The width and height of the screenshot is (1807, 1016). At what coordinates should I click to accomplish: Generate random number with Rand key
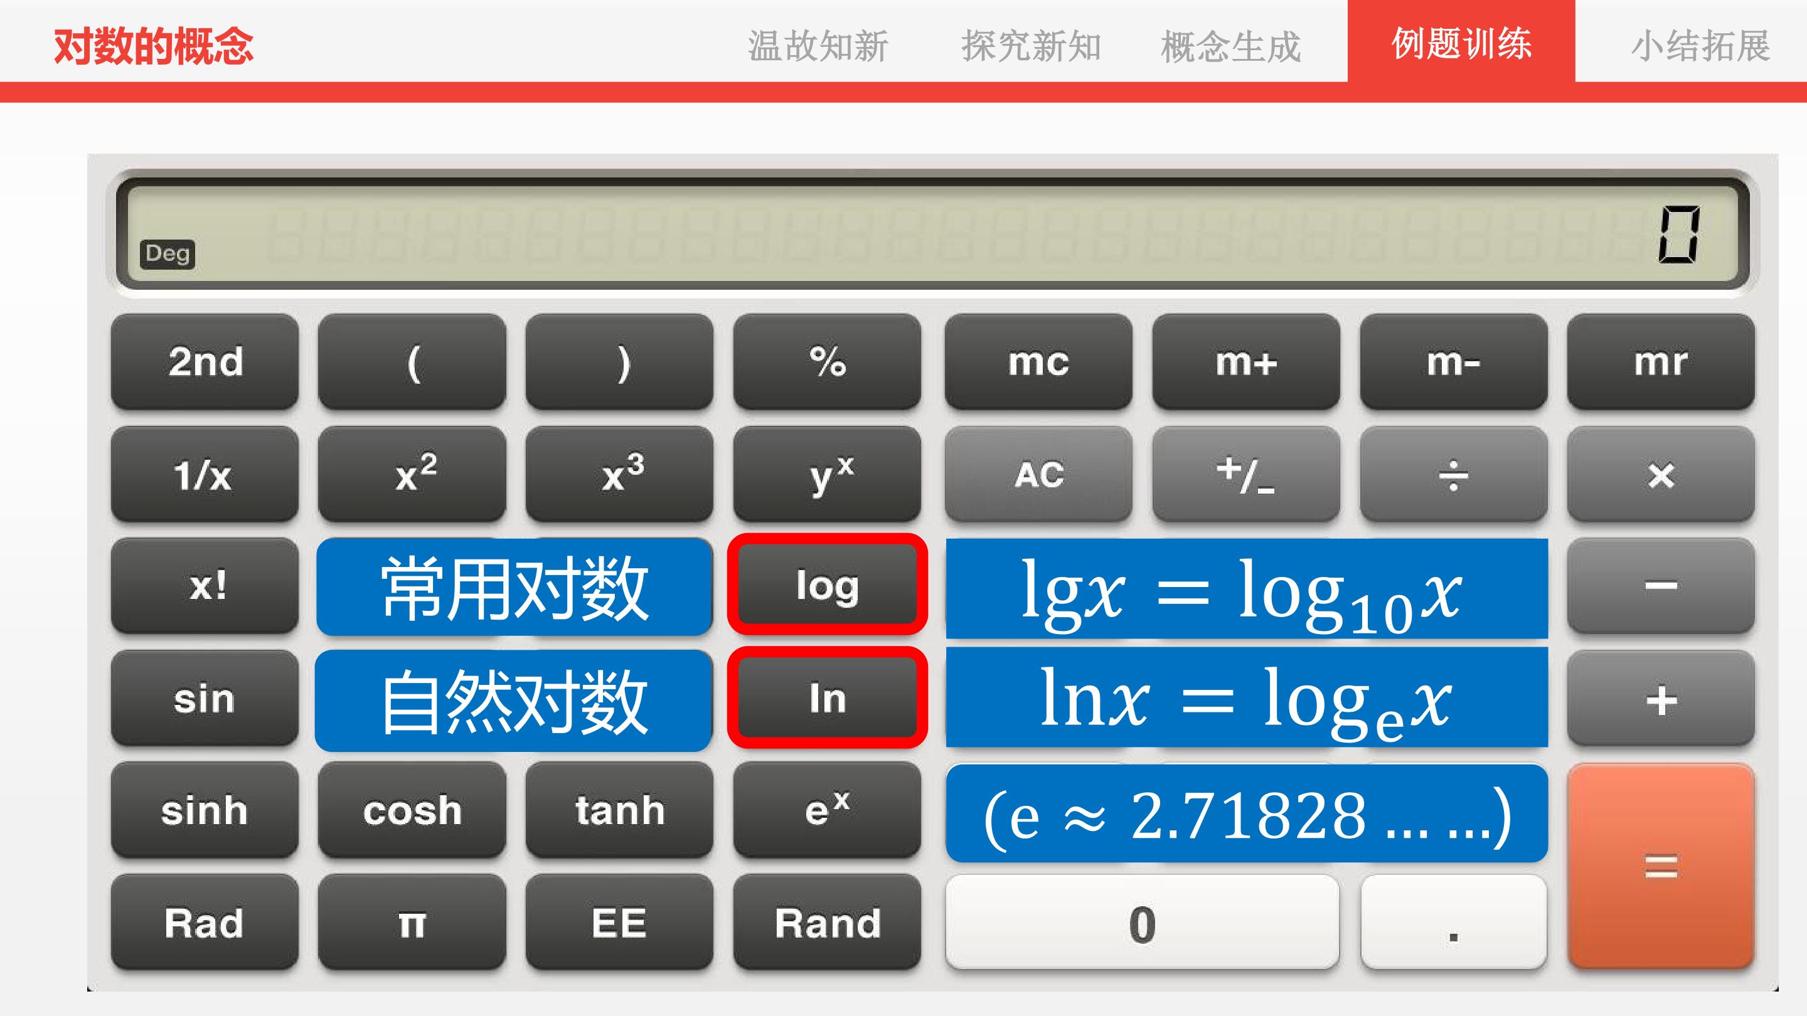pyautogui.click(x=828, y=923)
